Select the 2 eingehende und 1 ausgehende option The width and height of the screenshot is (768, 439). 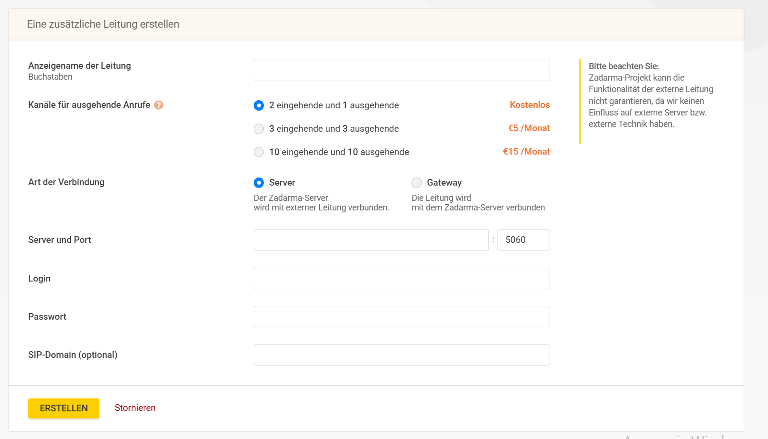click(259, 105)
